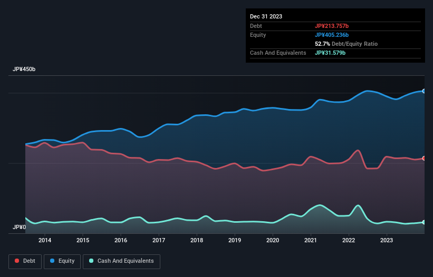Screen dimensions: 433x277
Task: Click the 2015 x-axis label
Action: [83, 240]
